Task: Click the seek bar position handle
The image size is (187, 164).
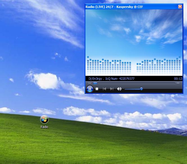Action: click(x=95, y=83)
